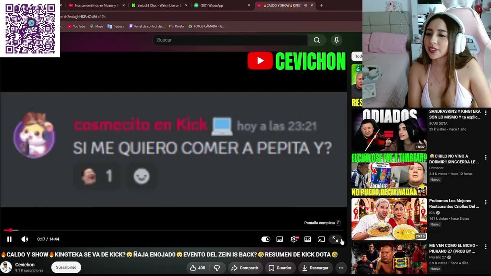491x276 pixels.
Task: Seek on the red video progress bar
Action: pos(173,230)
